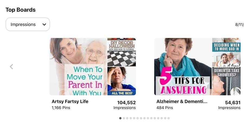The width and height of the screenshot is (244, 124).
Task: Click the 54,631 Impressions figure
Action: tap(233, 103)
